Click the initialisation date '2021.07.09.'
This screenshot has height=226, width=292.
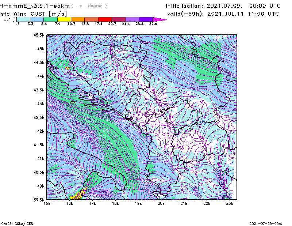point(224,6)
